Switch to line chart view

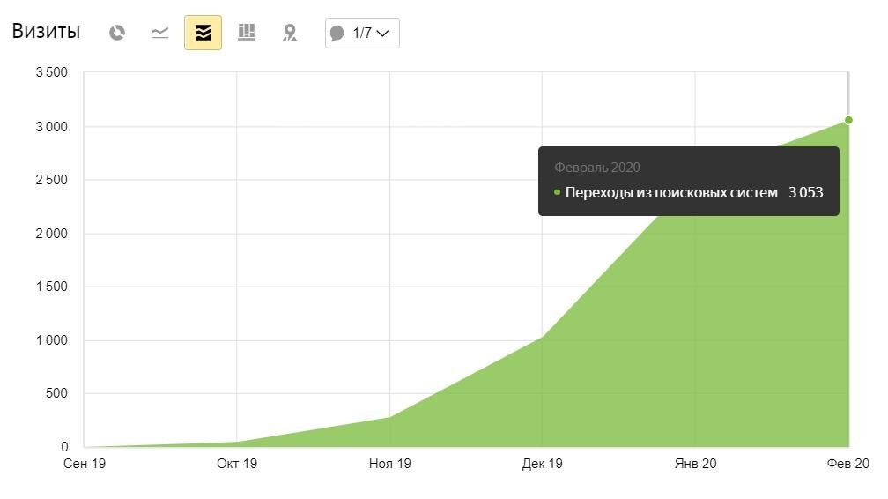[x=160, y=33]
